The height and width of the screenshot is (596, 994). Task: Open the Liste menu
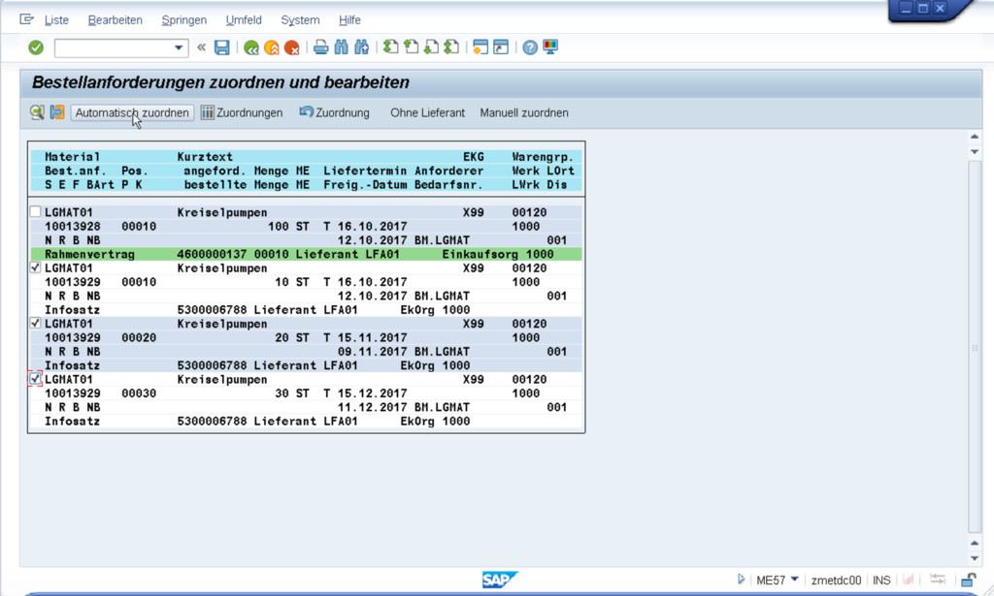click(56, 20)
